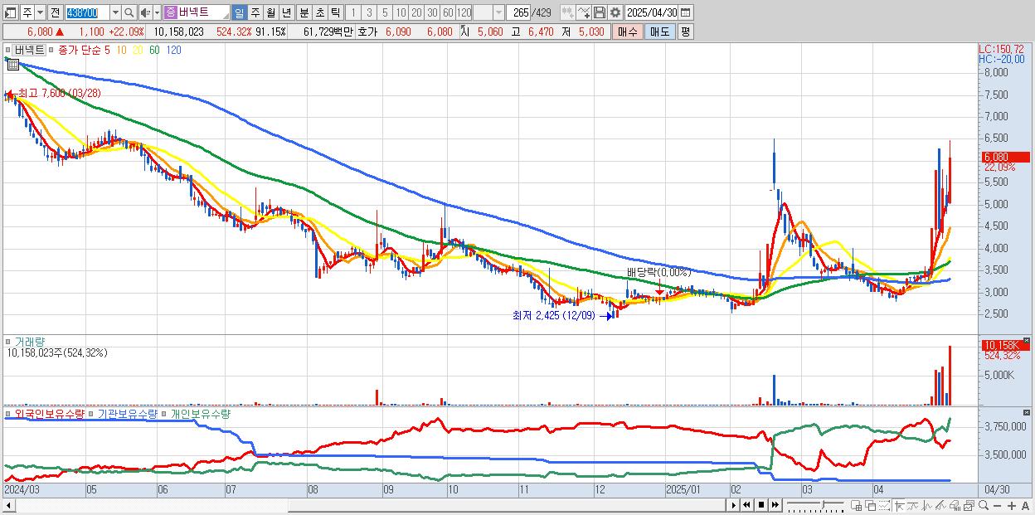Click the magnifier zoom icon in bottom bar
Image resolution: width=1035 pixels, height=515 pixels.
point(983,505)
